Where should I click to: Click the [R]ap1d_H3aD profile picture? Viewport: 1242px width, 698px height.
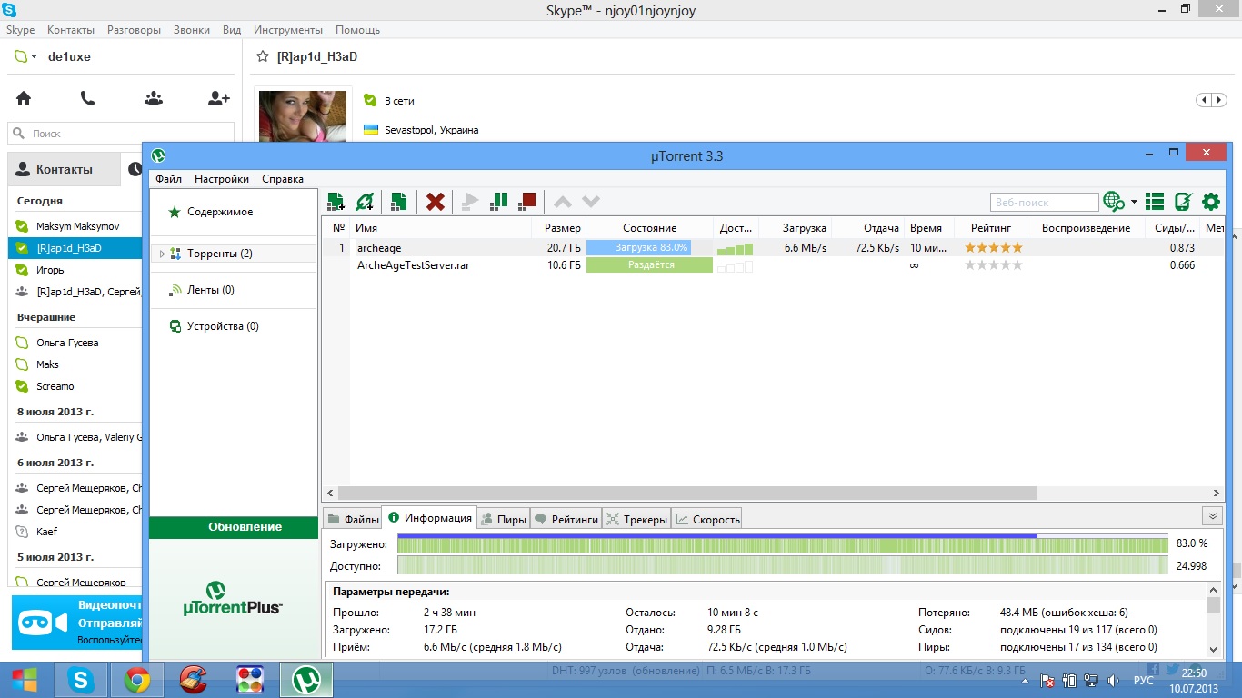pyautogui.click(x=303, y=116)
